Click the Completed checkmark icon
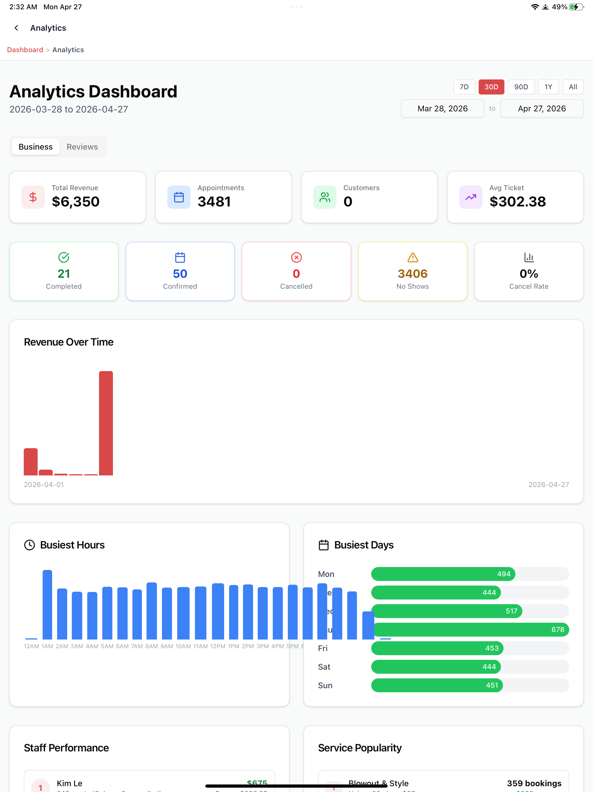Viewport: 593px width, 792px height. coord(64,257)
